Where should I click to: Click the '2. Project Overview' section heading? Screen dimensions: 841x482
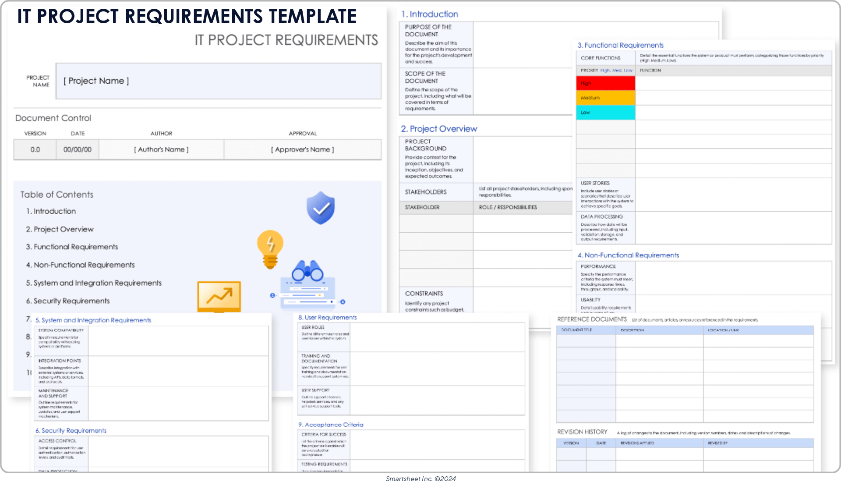pyautogui.click(x=439, y=129)
